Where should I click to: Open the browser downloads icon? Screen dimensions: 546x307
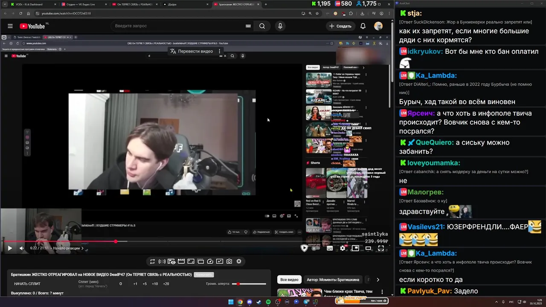tap(362, 13)
